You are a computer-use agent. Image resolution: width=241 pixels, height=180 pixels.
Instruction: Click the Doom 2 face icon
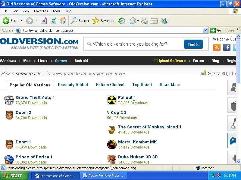(x=9, y=115)
